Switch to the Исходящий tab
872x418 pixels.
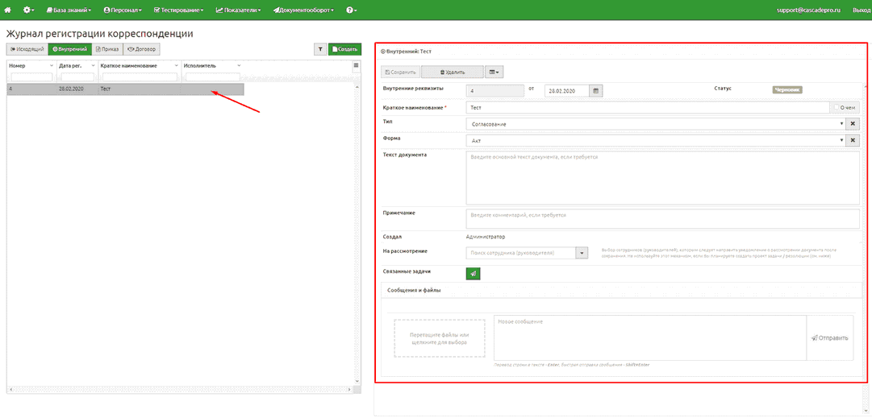point(27,49)
